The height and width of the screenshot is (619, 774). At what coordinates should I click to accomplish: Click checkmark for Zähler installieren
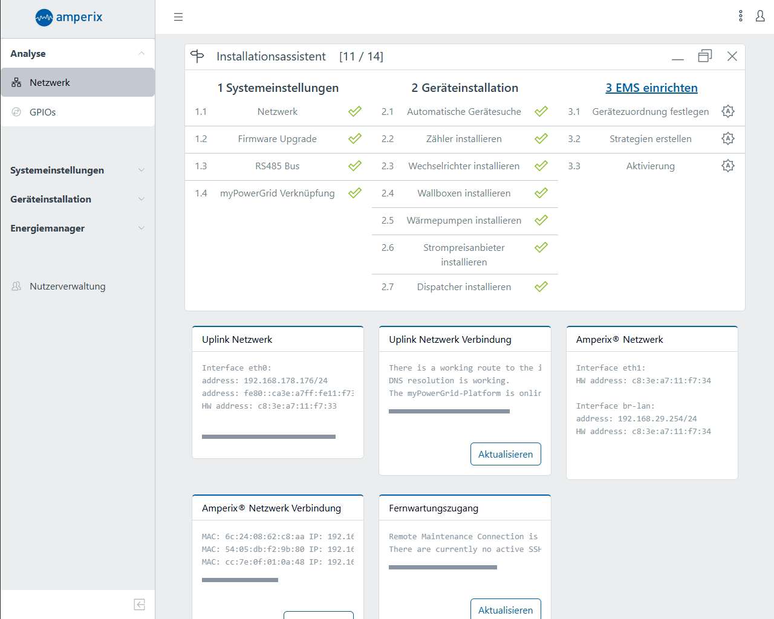[541, 138]
